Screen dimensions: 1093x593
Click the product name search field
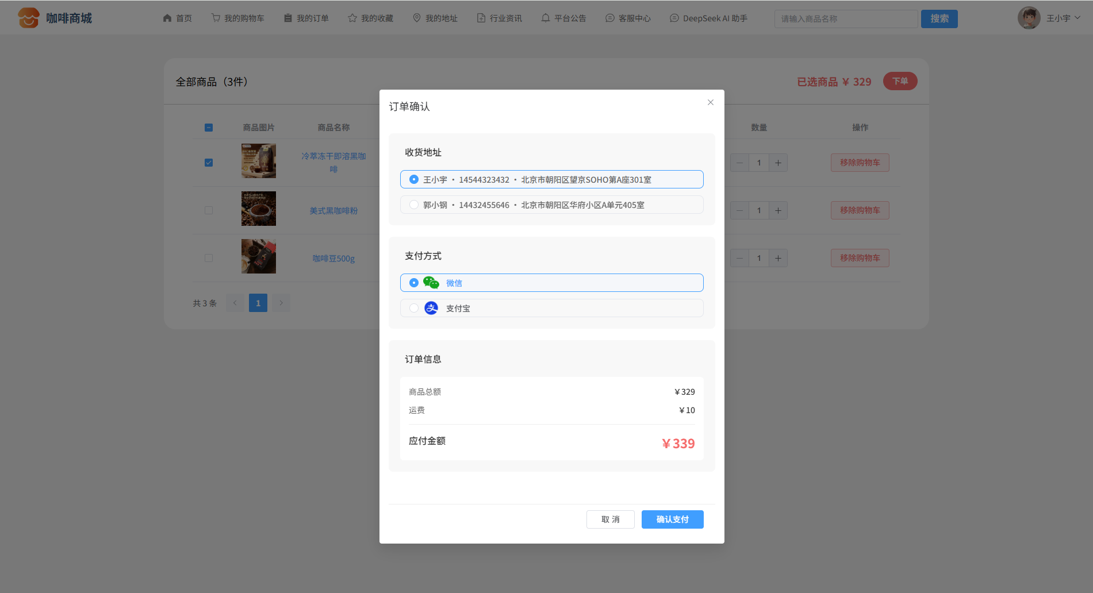coord(845,19)
